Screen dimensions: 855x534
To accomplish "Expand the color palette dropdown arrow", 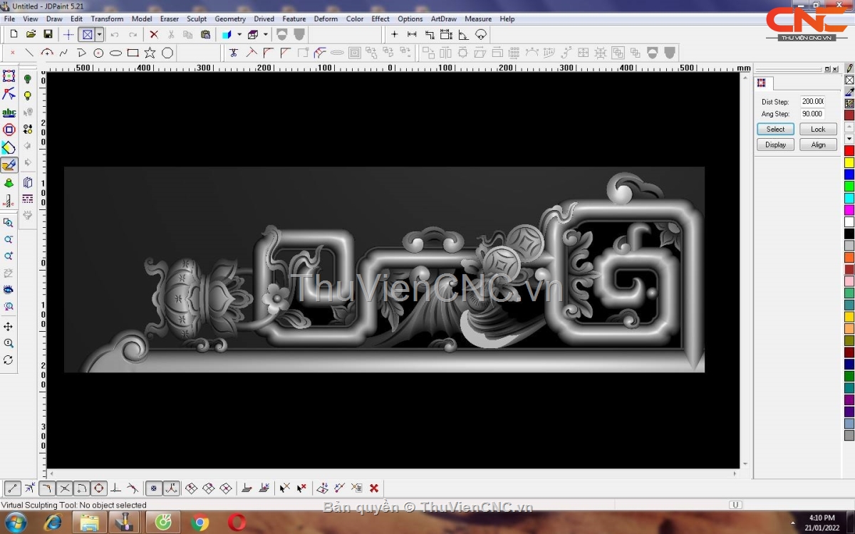I will click(x=849, y=138).
